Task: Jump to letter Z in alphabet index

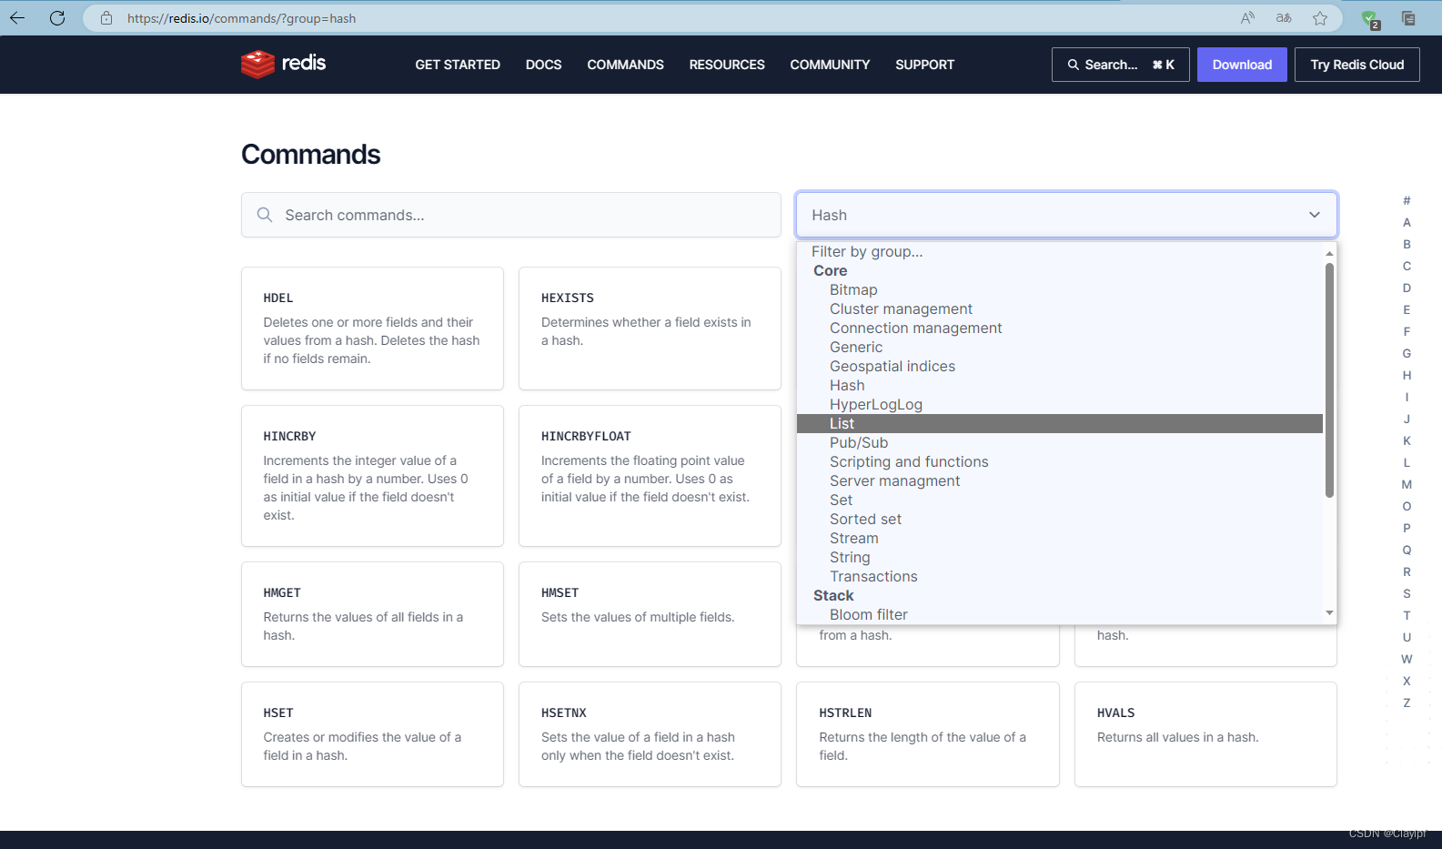Action: (1407, 702)
